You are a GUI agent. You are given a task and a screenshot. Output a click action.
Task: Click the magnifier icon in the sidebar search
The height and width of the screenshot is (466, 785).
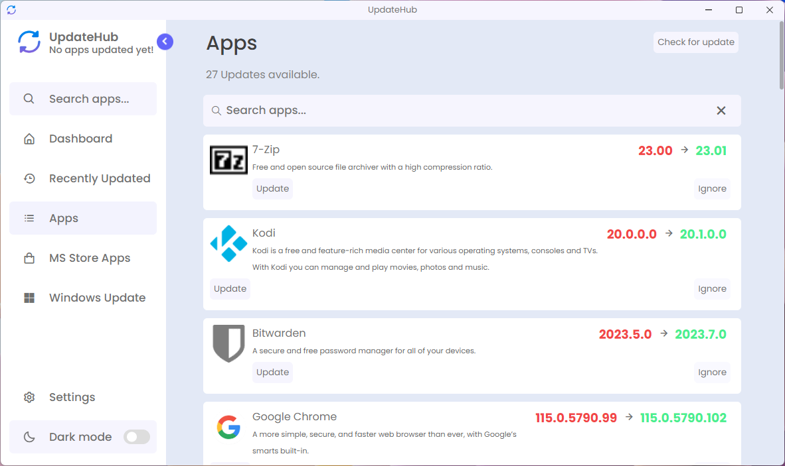point(29,98)
